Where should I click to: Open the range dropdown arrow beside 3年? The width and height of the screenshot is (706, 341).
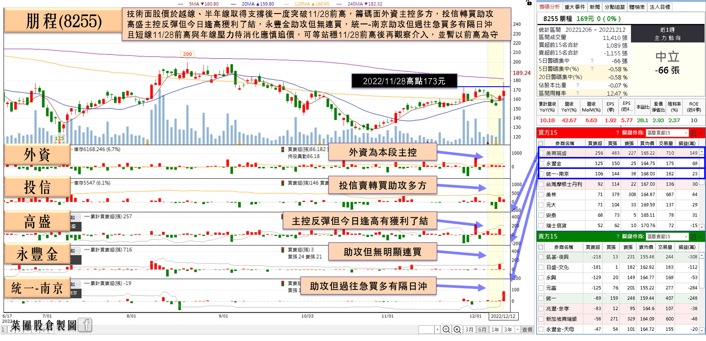click(517, 329)
